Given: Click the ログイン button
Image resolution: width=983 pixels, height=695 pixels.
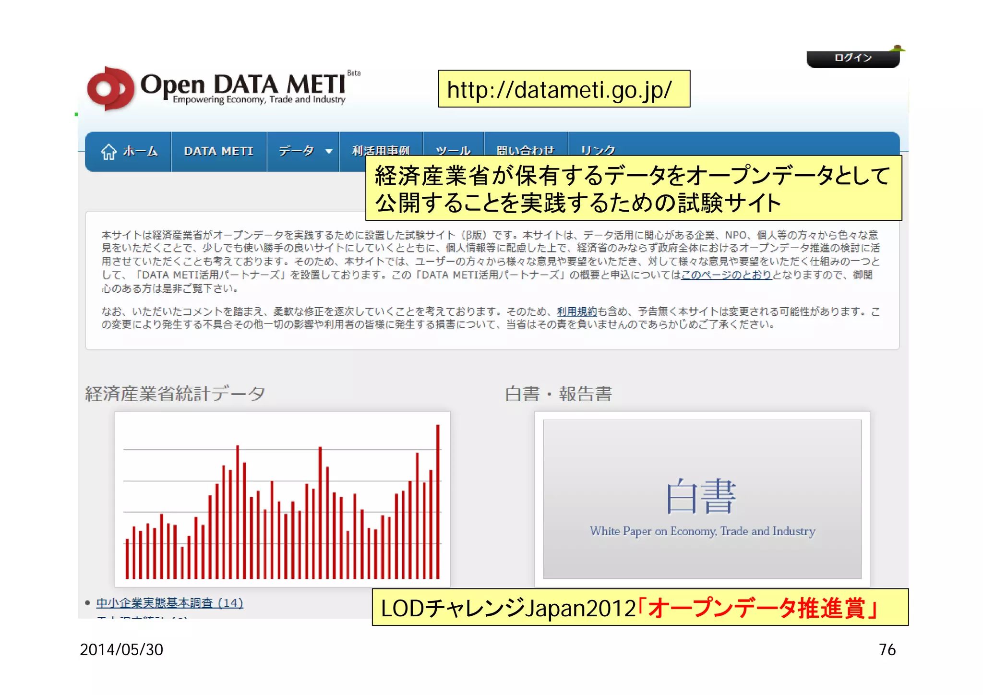Looking at the screenshot, I should (853, 59).
